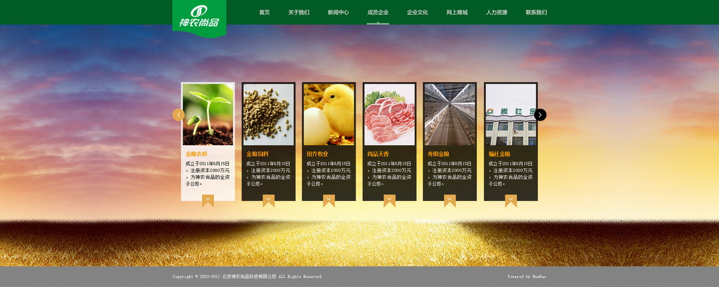
Task: Select the 网上商城 navigation item
Action: point(457,13)
